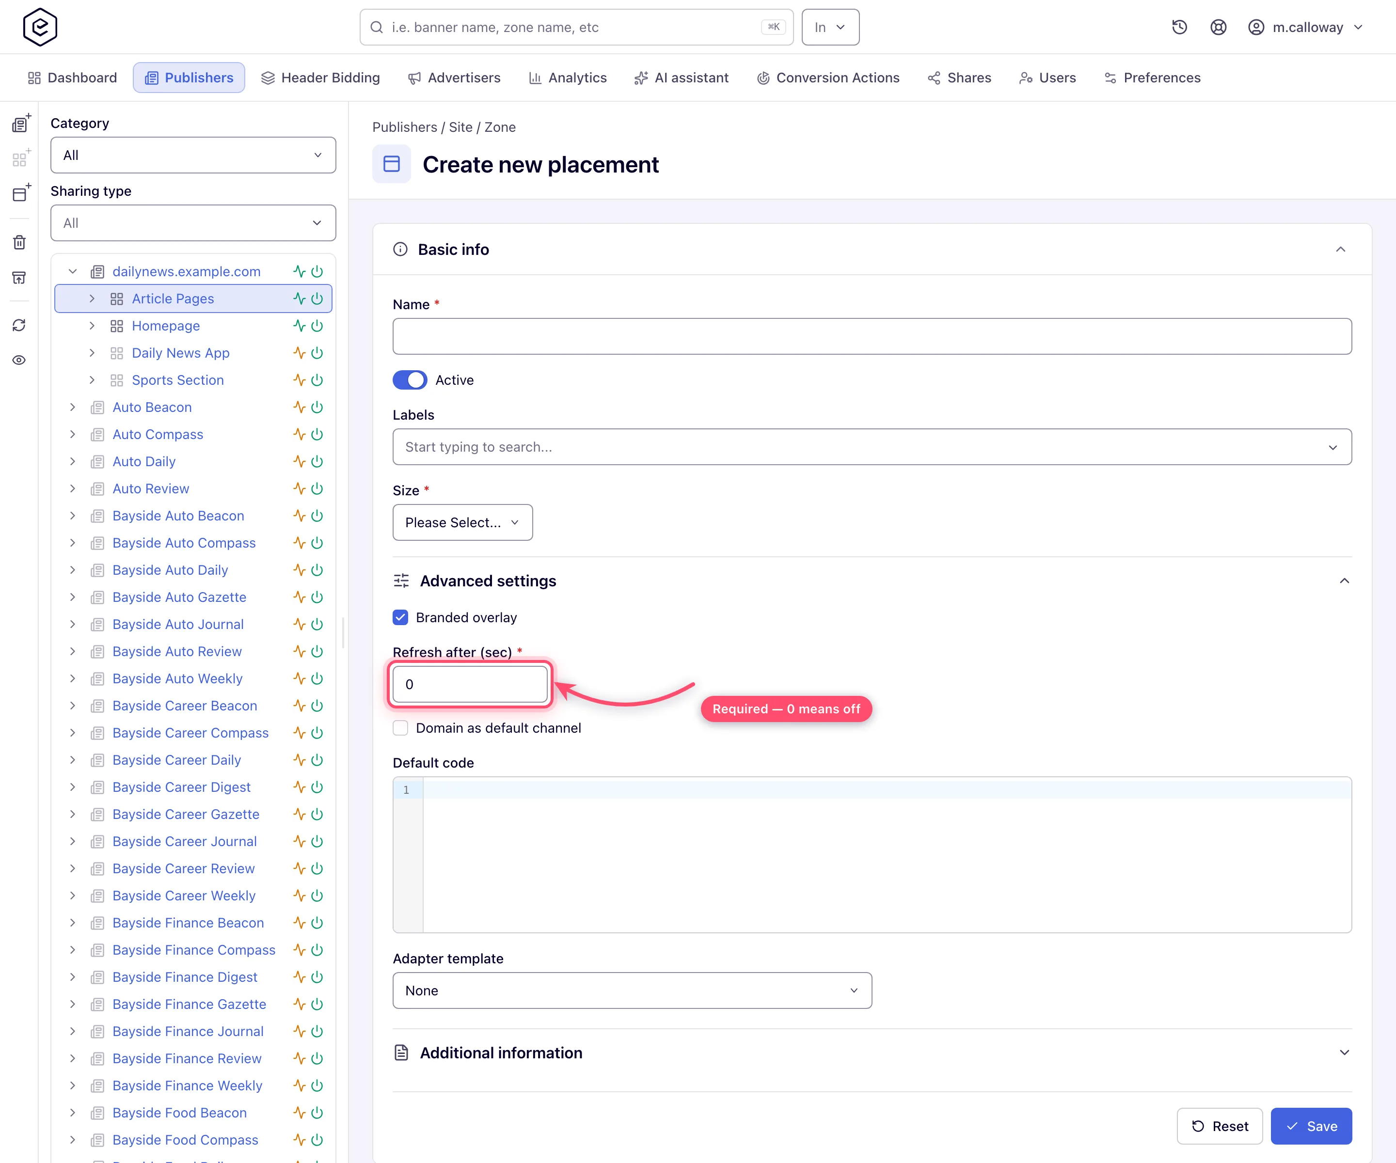The image size is (1396, 1163).
Task: Click the statistics icon for Auto Beacon
Action: [300, 408]
